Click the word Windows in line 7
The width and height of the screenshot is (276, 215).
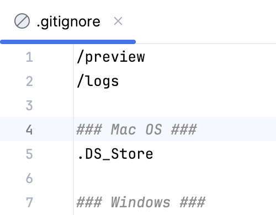(141, 202)
